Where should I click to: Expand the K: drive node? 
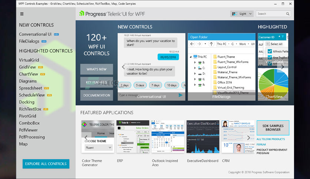(x=195, y=79)
